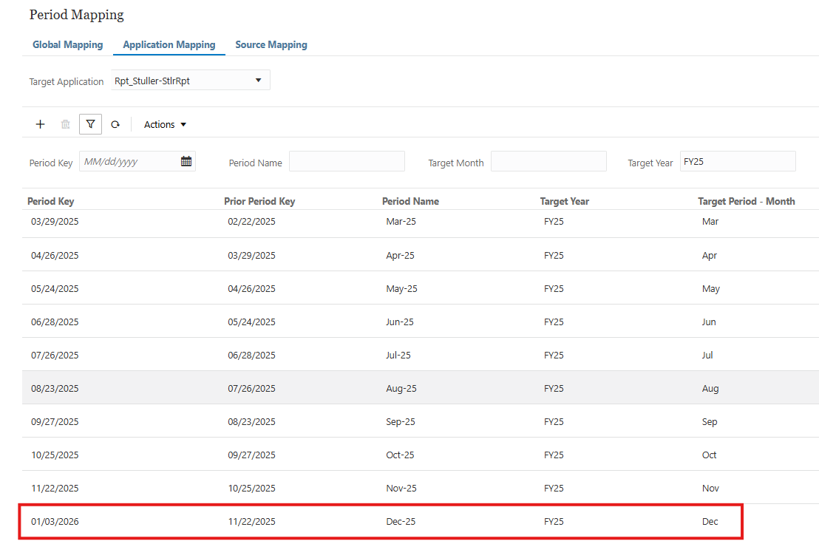This screenshot has height=544, width=819.
Task: Click the May target period month cell
Action: (x=711, y=289)
